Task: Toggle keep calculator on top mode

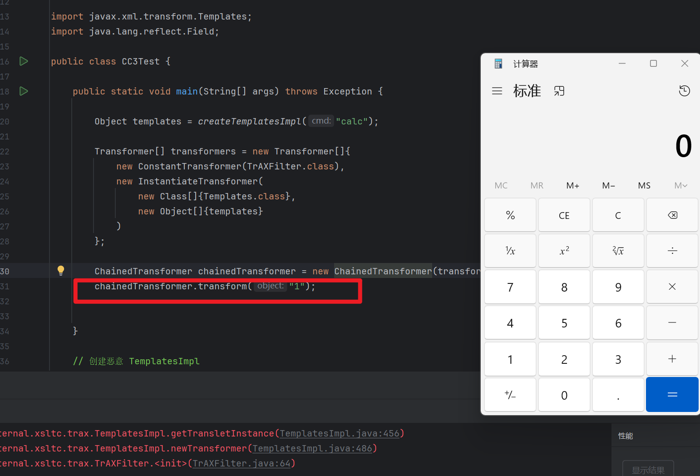Action: pyautogui.click(x=559, y=91)
